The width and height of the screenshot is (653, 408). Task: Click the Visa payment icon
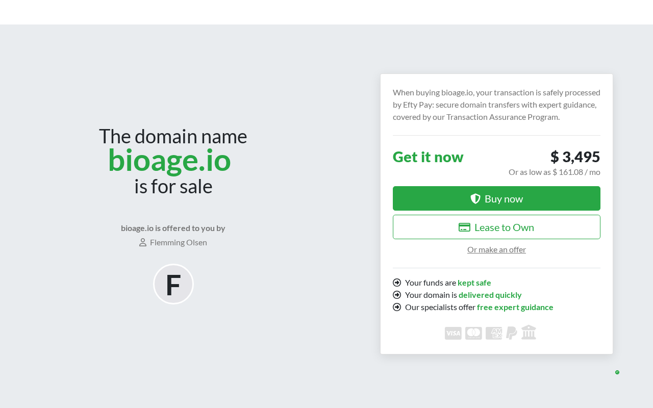pyautogui.click(x=453, y=333)
